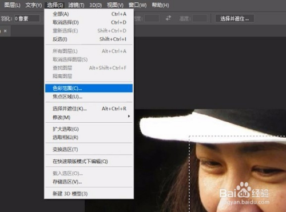Click the swap width and height icon

tap(168, 18)
